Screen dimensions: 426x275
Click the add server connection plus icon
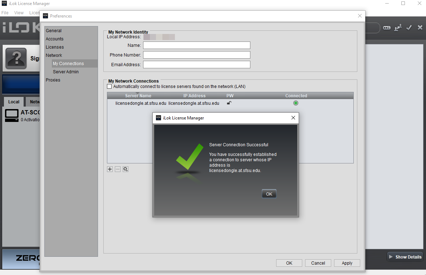pos(110,169)
